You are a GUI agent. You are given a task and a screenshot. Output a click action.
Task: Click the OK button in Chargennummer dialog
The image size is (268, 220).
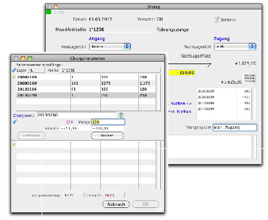[145, 204]
